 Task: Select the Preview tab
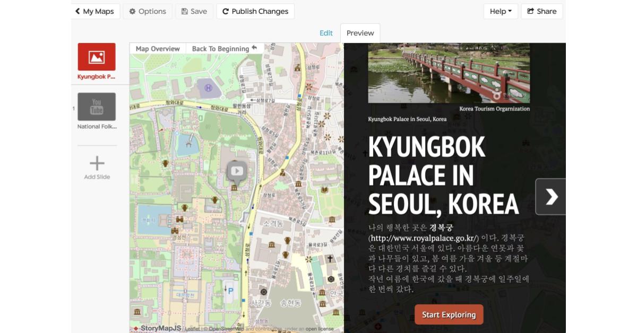360,32
